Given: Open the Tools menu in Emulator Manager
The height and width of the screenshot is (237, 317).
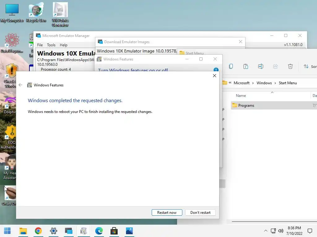Looking at the screenshot, I should point(51,45).
